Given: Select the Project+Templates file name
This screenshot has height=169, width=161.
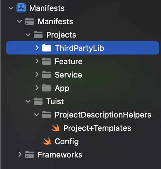Looking at the screenshot, I should pos(97,128).
